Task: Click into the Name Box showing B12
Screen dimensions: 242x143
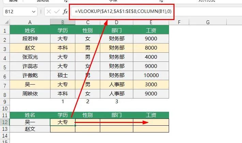Action: (20, 12)
